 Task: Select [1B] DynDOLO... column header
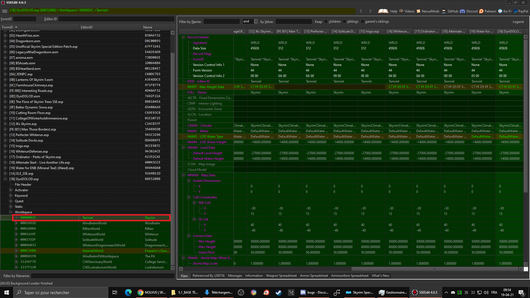point(509,31)
